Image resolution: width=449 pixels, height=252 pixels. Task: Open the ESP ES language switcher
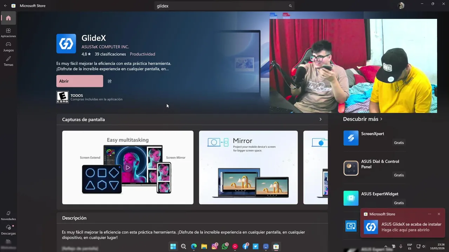[x=410, y=246]
